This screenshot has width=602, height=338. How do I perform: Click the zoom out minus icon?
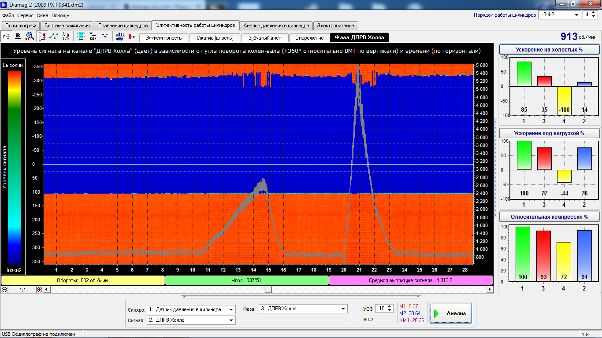pyautogui.click(x=4, y=290)
